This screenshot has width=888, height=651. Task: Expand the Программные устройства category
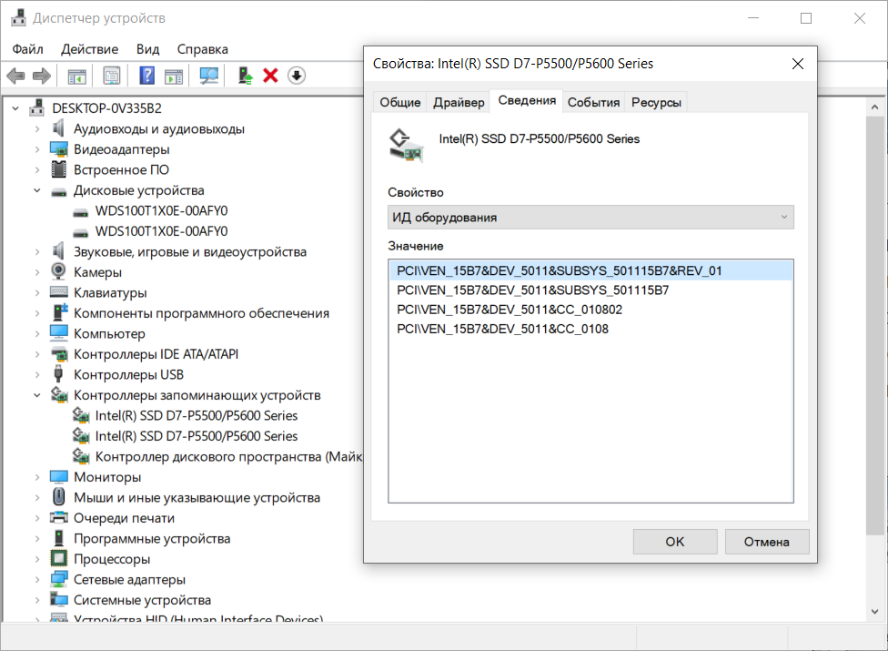tap(37, 538)
